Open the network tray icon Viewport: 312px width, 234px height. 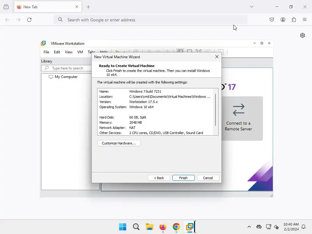[268, 227]
